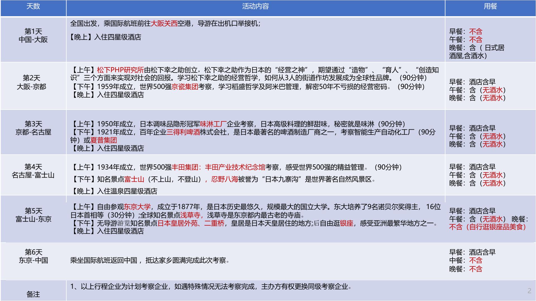Click day 1 早餐：不含 meal entry
Viewport: 536px width, 301px height.
466,31
